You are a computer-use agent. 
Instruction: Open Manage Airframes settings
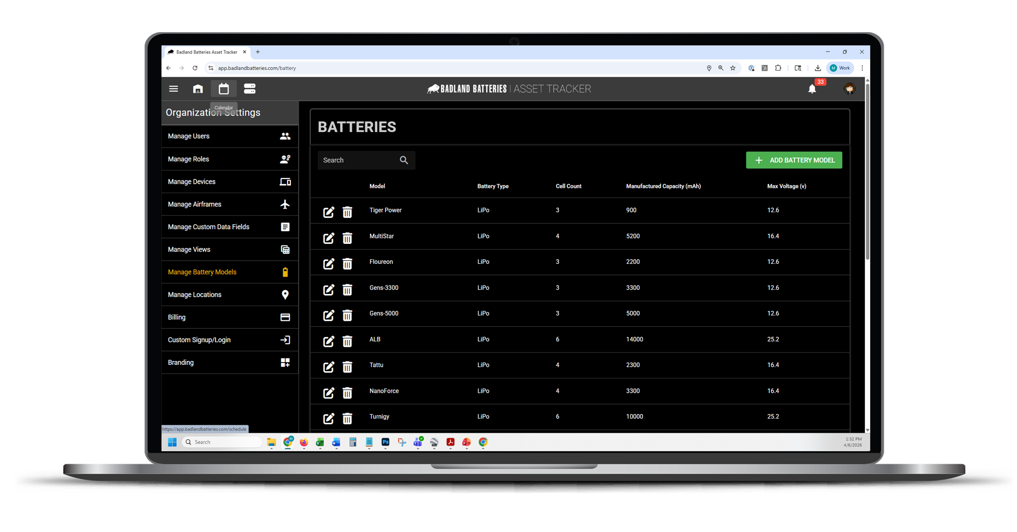point(230,204)
